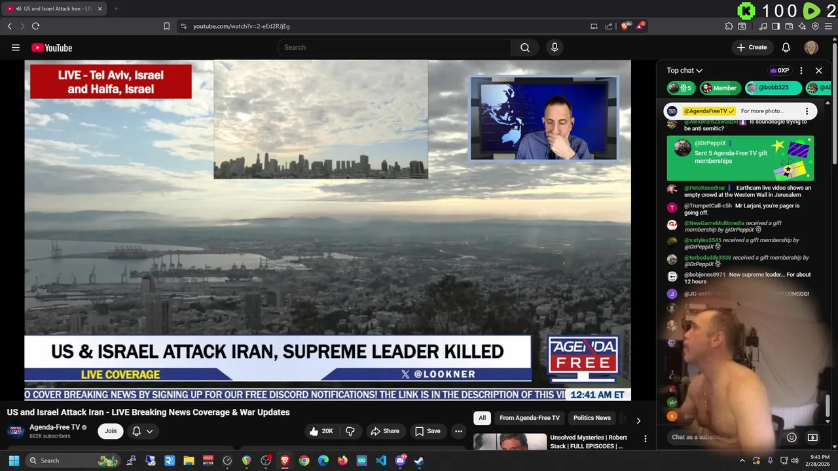Like the video with thumbs up
The width and height of the screenshot is (838, 471).
(321, 431)
